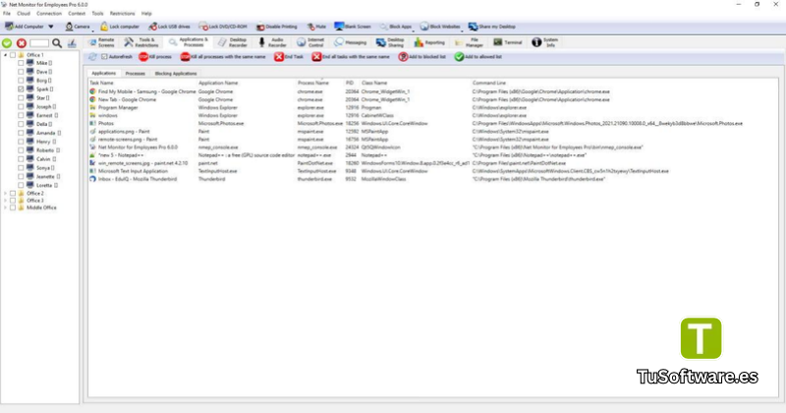Open the Messaging section
Image resolution: width=786 pixels, height=413 pixels.
351,42
